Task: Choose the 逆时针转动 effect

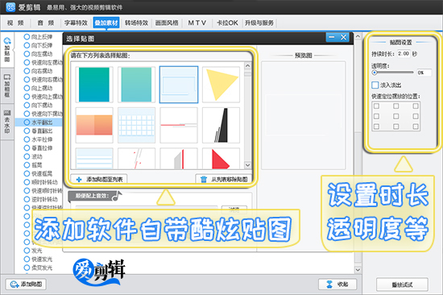Action: (x=41, y=199)
